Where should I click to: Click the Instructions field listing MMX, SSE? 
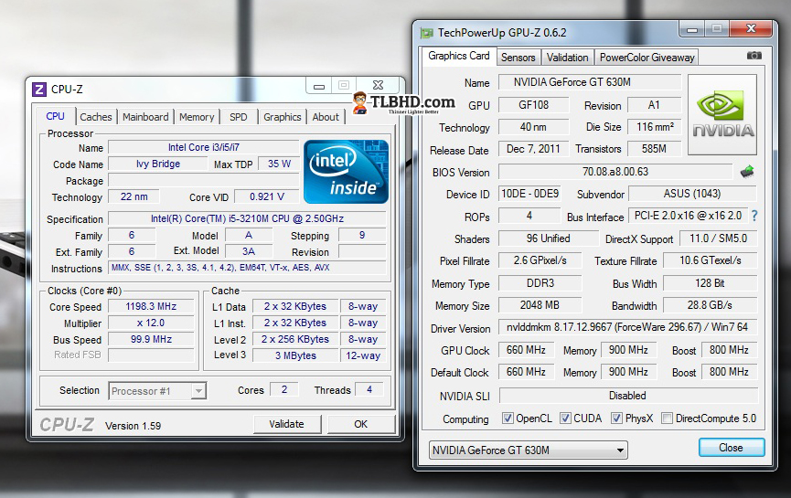[247, 268]
